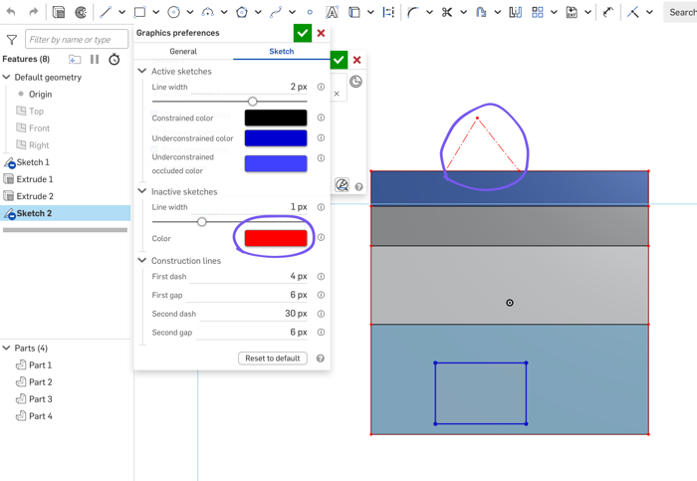
Task: Click the filter funnel icon
Action: 12,40
